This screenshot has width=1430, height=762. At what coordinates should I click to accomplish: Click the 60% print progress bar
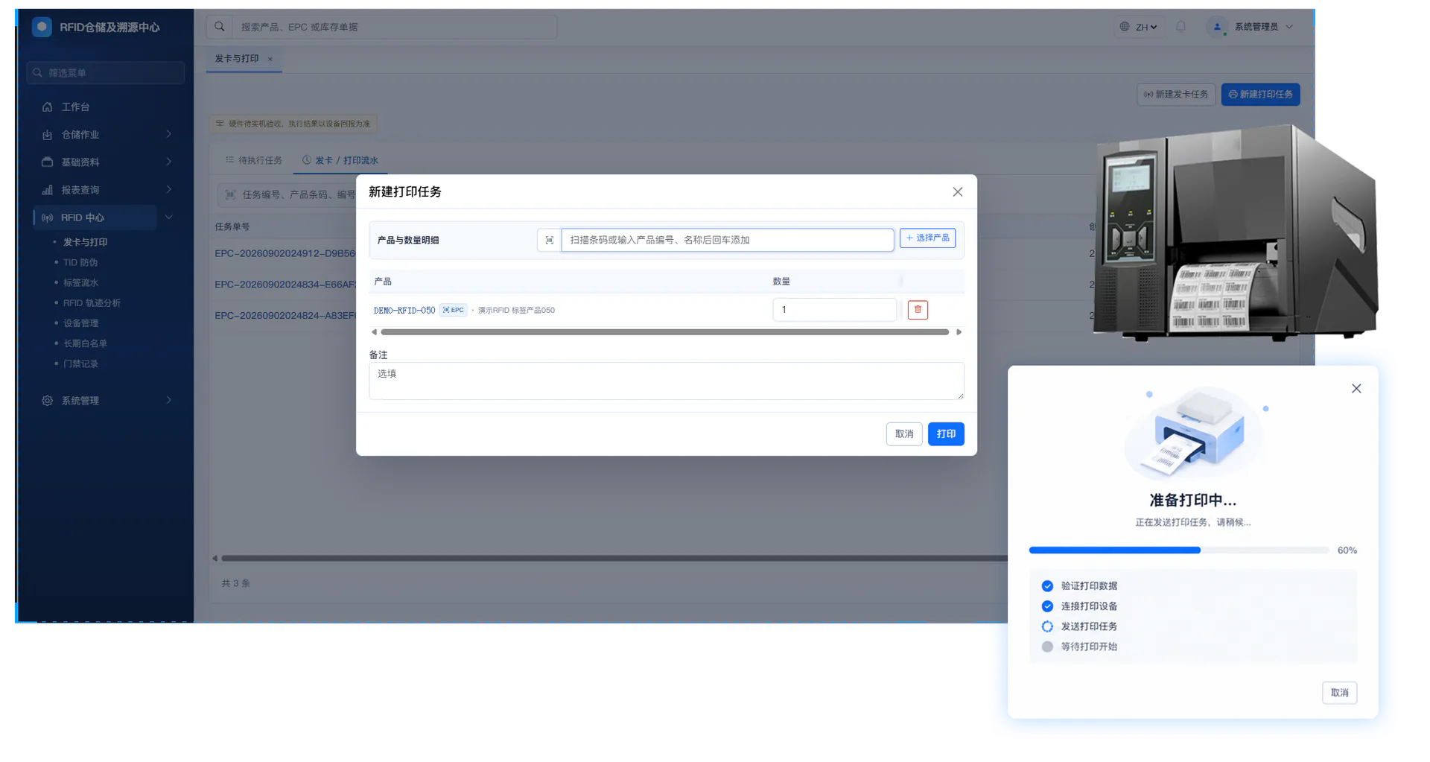coord(1179,550)
